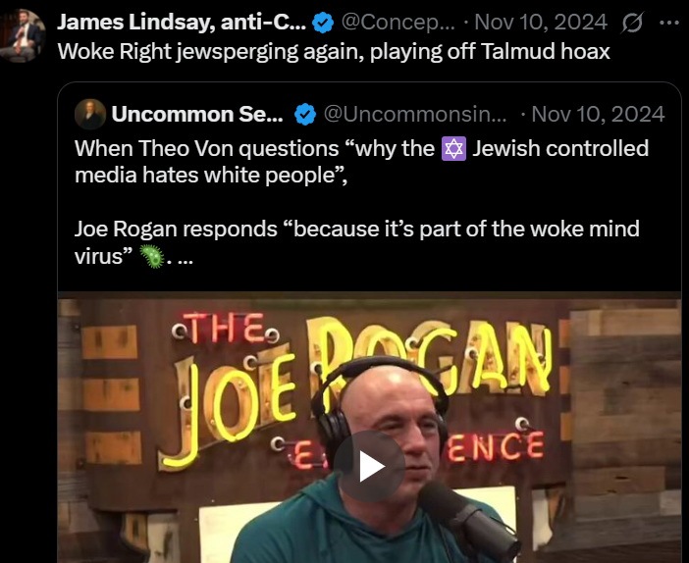The image size is (689, 563).
Task: Open the @Uncommonsin... handle
Action: (x=415, y=114)
